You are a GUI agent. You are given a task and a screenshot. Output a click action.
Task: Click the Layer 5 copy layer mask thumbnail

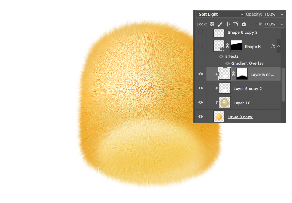click(x=242, y=74)
